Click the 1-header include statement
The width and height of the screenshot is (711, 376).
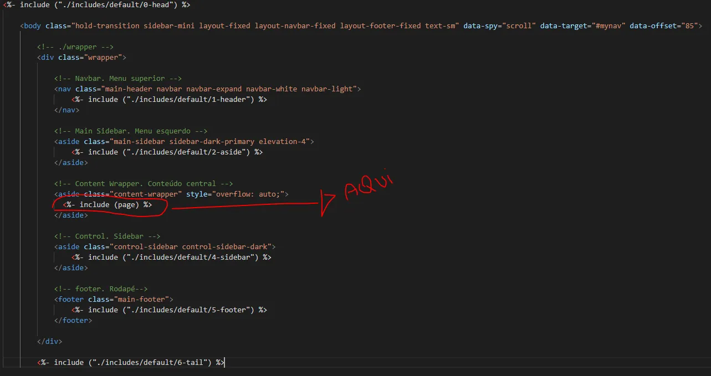pyautogui.click(x=169, y=100)
